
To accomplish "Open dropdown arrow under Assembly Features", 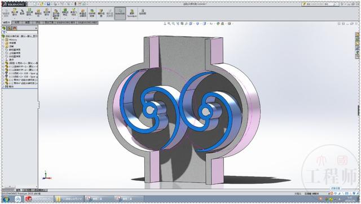I will pos(65,18).
